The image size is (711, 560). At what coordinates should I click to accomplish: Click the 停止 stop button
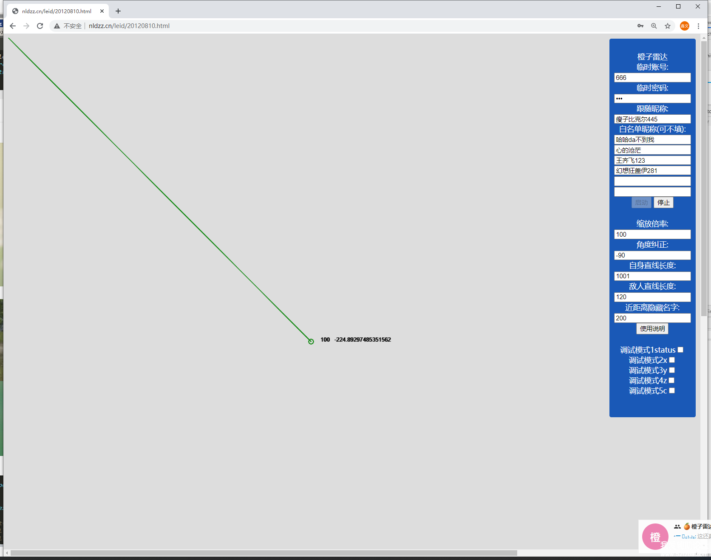pos(663,203)
